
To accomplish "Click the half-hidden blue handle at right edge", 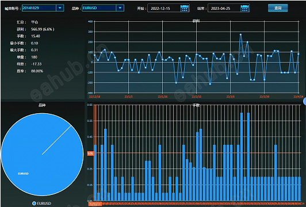I will (305, 101).
